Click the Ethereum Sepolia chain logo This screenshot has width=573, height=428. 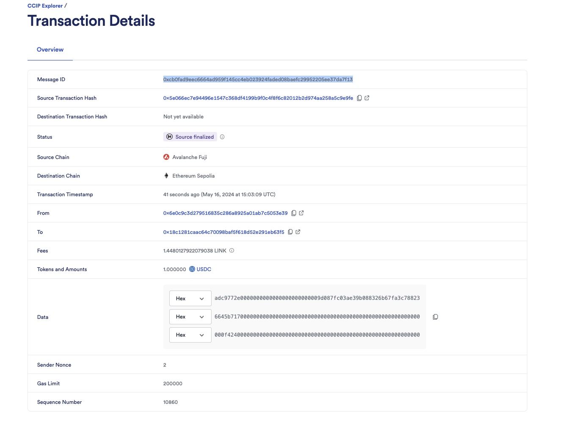(165, 176)
